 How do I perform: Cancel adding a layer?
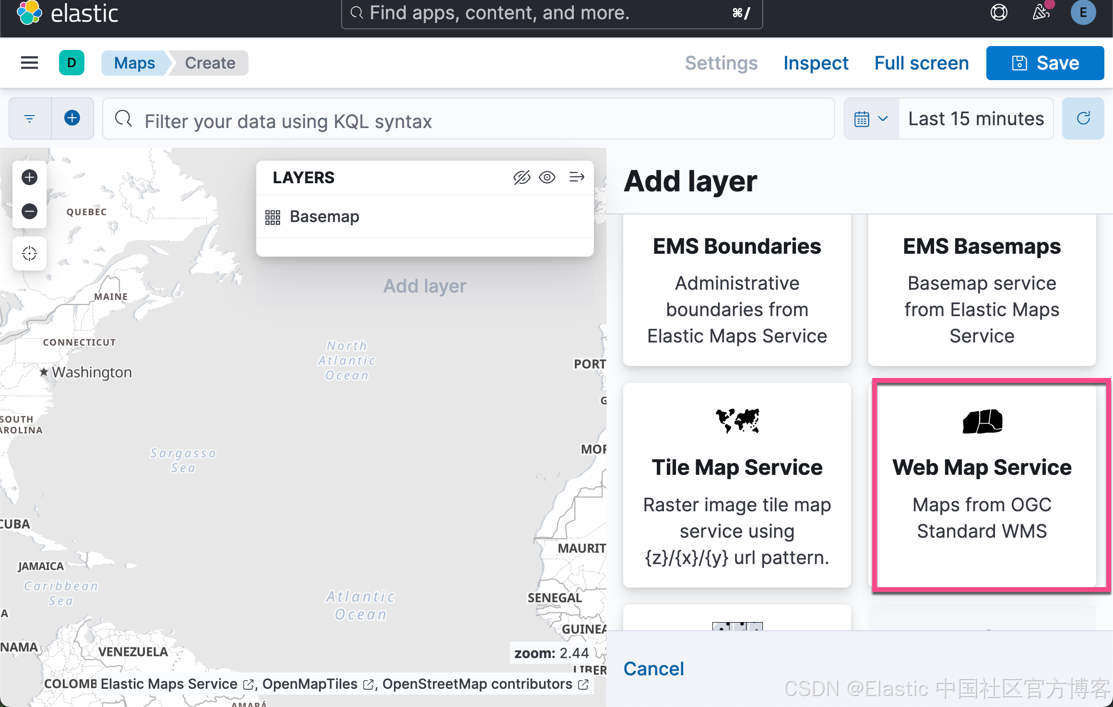point(653,669)
